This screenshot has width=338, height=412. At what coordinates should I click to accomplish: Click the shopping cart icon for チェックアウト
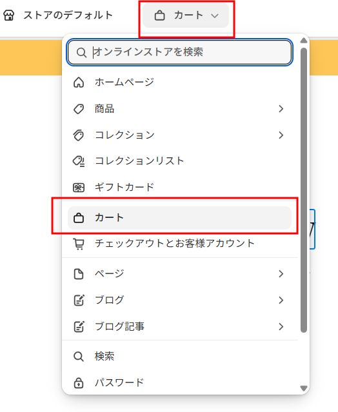point(79,244)
